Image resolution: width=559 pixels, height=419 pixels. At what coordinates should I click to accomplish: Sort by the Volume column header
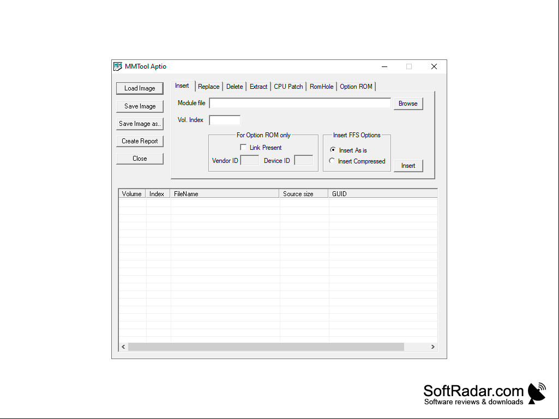tap(133, 194)
